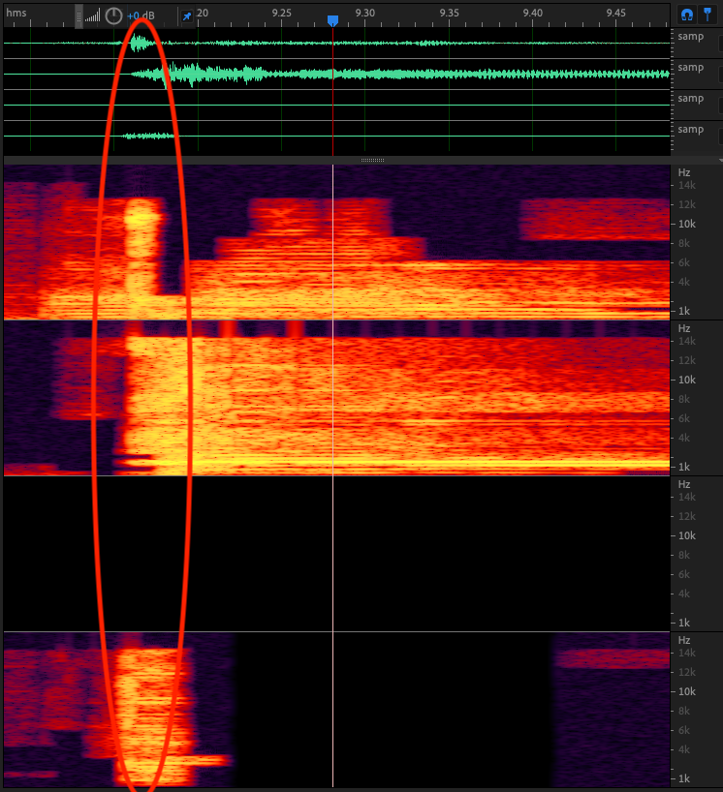Click the Hz label of the bottom spectrogram scale
The image size is (723, 792).
click(684, 640)
